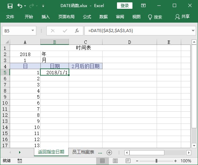
Task: Click vertical scrollbar up arrow
Action: [x=194, y=42]
